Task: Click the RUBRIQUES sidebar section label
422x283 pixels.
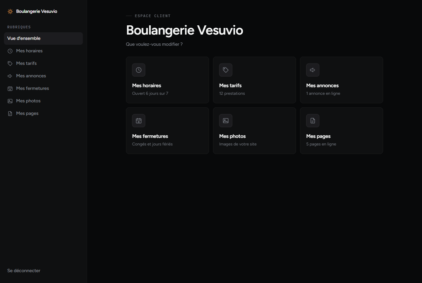Action: [x=19, y=27]
